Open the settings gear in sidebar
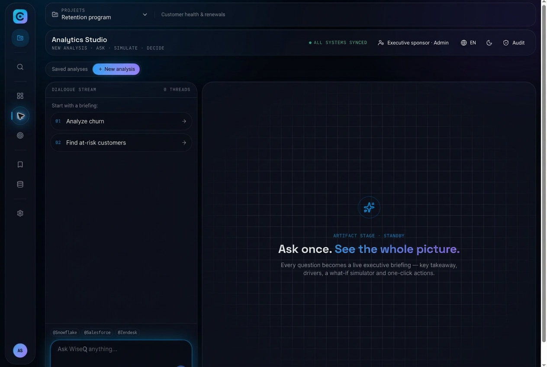 point(20,213)
